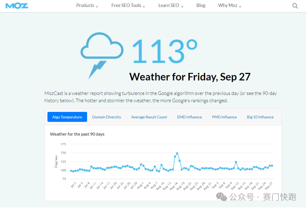Screen dimensions: 306x209
Task: Click the 113° temperature reading
Action: pos(164,52)
